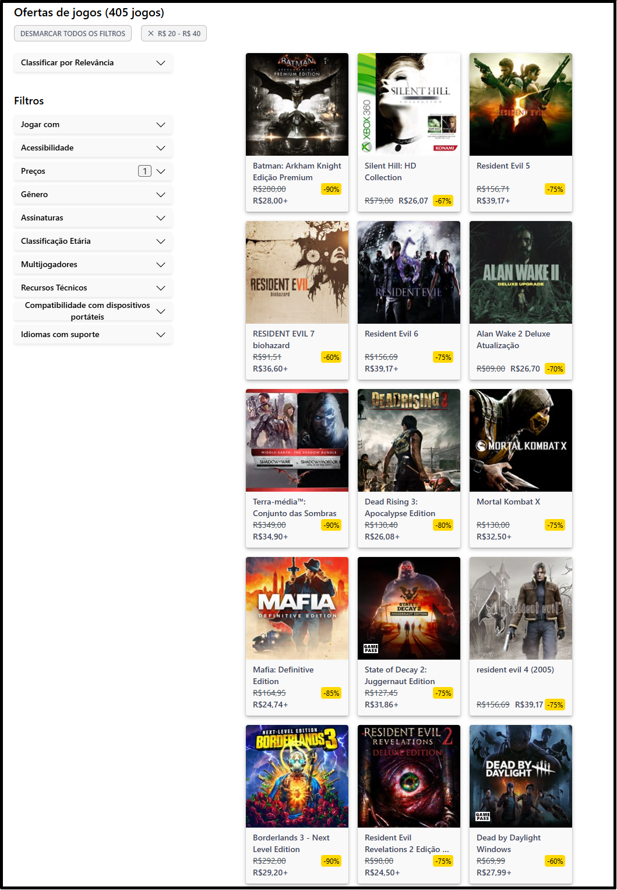Image resolution: width=617 pixels, height=890 pixels.
Task: Expand the Multijogadores filter
Action: (93, 265)
